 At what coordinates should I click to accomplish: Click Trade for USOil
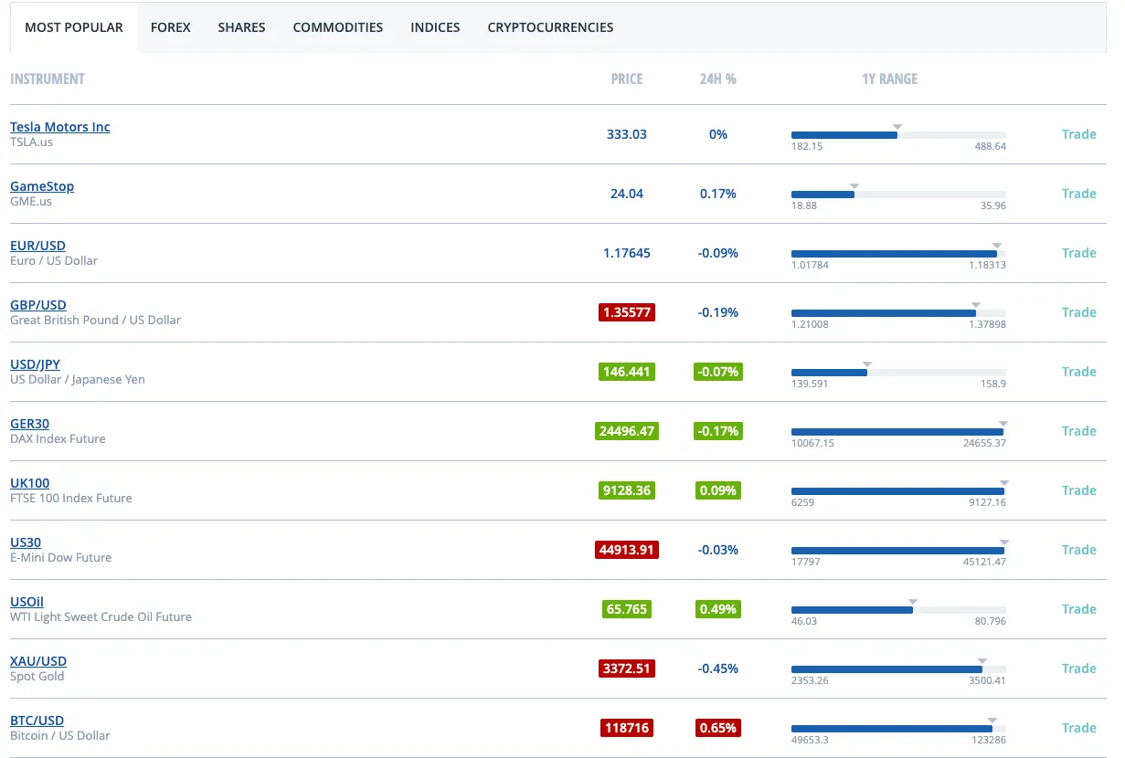coord(1078,609)
